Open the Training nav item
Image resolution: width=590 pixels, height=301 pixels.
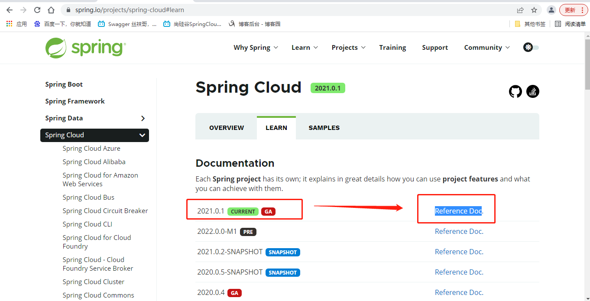(392, 48)
